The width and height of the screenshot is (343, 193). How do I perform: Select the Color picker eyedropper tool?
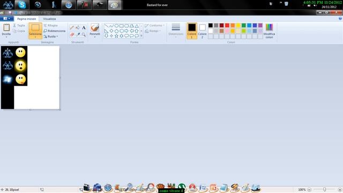pos(78,34)
